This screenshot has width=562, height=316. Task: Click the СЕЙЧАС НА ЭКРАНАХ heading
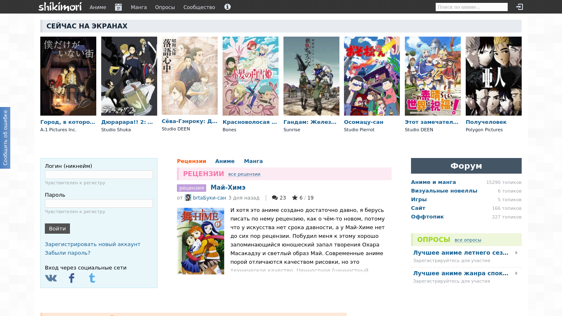[87, 26]
